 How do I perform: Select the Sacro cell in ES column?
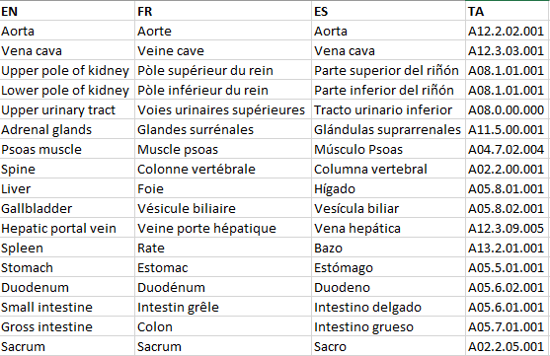pyautogui.click(x=389, y=346)
